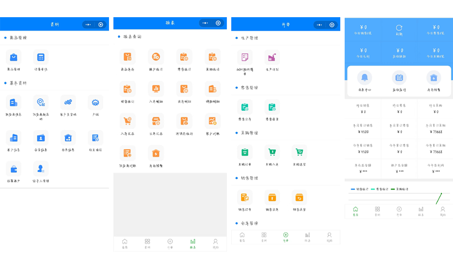Viewport: 453px width, 269px height.
Task: Toggle blue 销售统计 chart legend series
Action: (x=359, y=189)
